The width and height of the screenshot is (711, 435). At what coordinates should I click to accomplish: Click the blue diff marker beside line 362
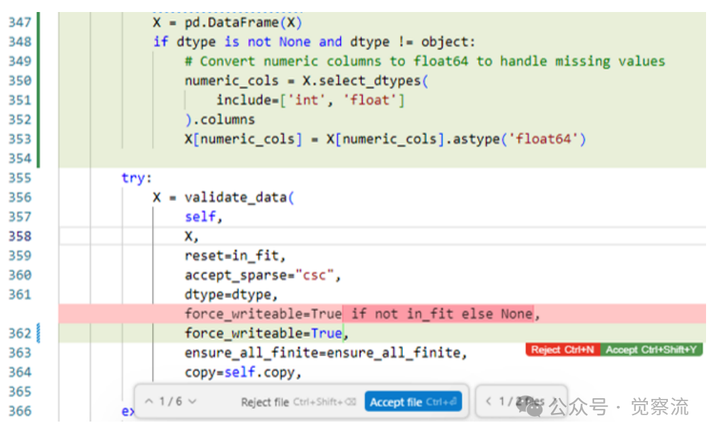click(x=38, y=332)
